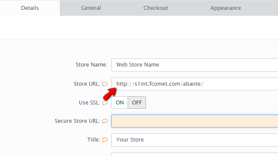Click the Secure Store URL input field
The image size is (278, 156).
click(195, 121)
